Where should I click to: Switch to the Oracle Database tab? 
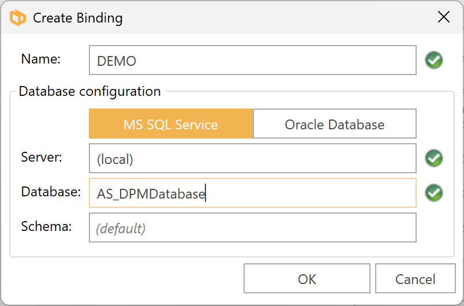click(x=335, y=124)
